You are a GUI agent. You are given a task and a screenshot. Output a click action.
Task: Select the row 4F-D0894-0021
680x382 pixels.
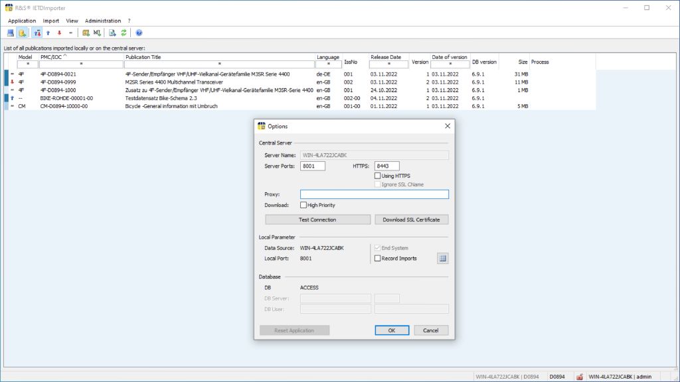point(299,74)
